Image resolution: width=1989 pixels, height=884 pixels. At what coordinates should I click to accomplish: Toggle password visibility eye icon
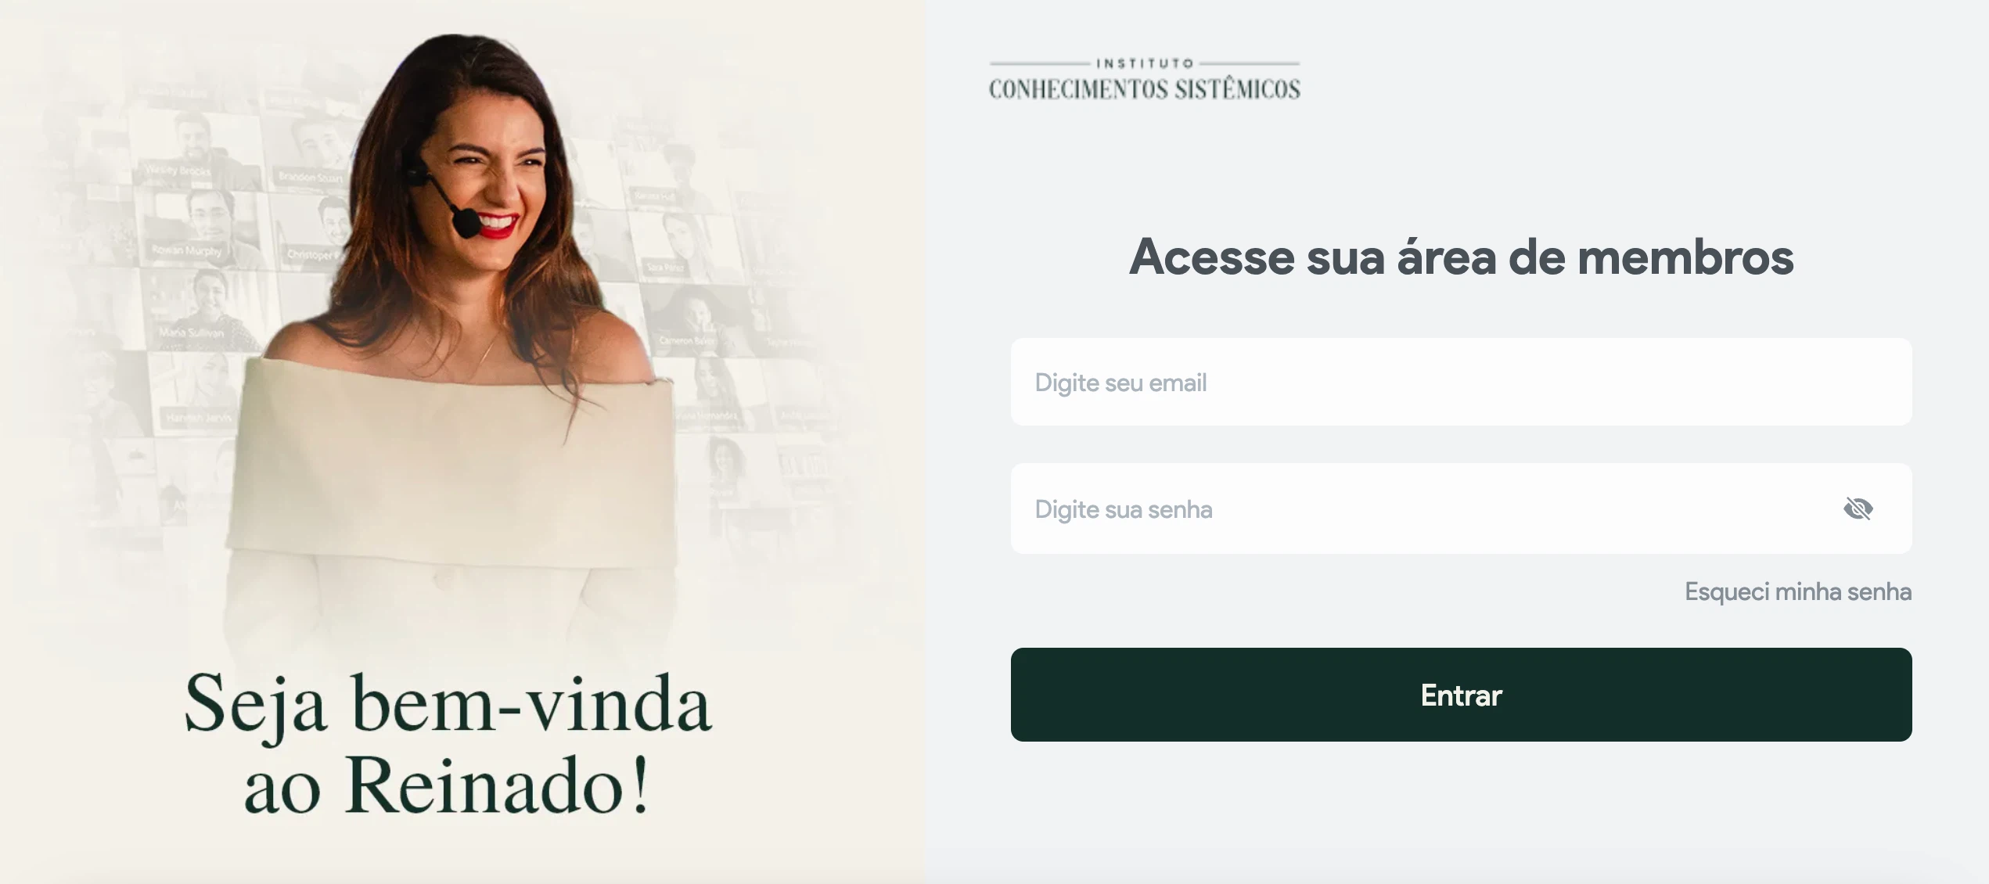point(1858,508)
